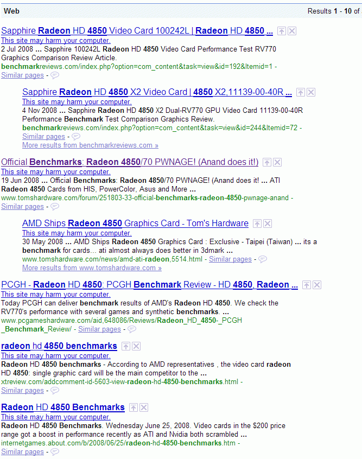Remove the AMD Ships Radeon 4850 result
The image size is (362, 459).
[268, 224]
